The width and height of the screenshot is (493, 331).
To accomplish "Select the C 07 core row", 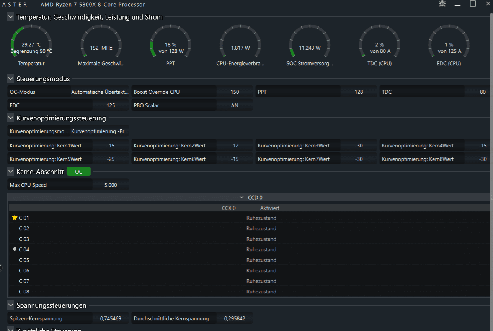I will (250, 281).
